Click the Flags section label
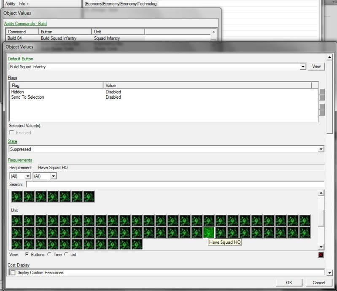This screenshot has width=337, height=291. click(x=13, y=78)
